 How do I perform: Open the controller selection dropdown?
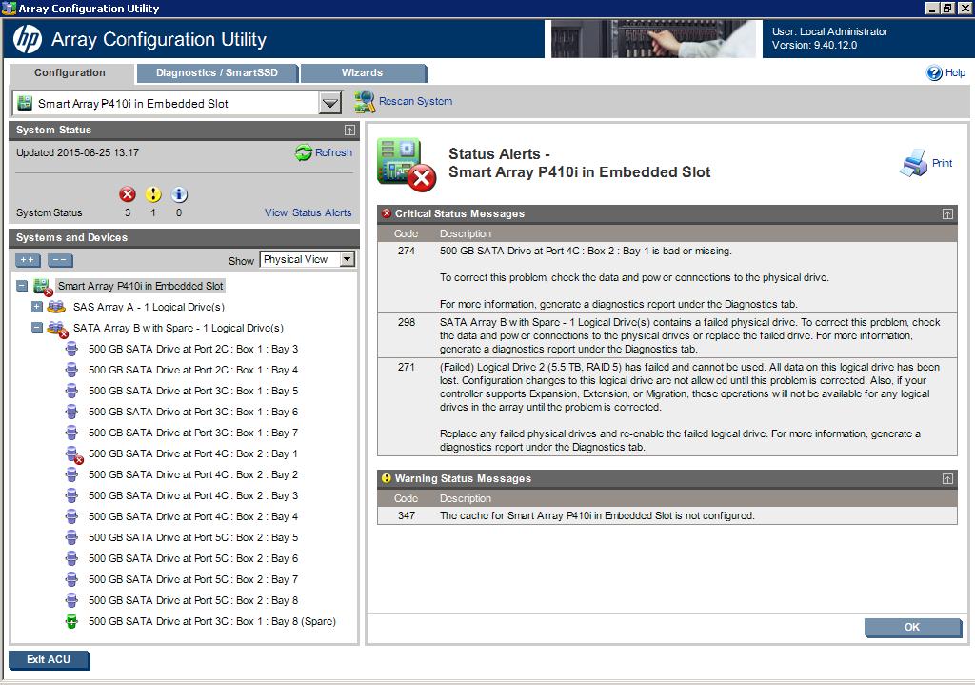click(x=329, y=103)
